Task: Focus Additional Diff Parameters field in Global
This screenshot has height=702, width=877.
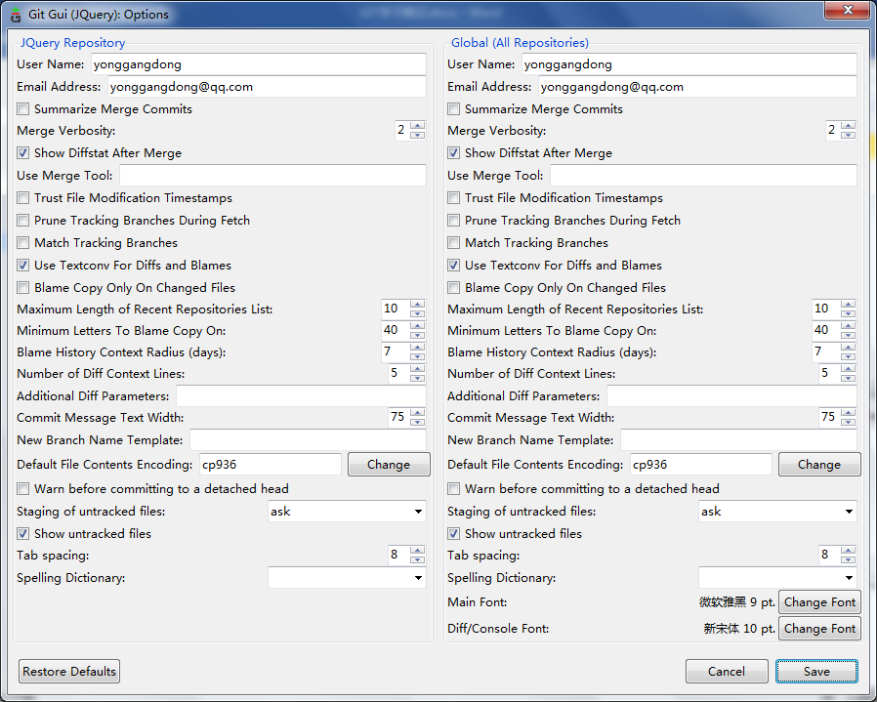Action: click(731, 396)
